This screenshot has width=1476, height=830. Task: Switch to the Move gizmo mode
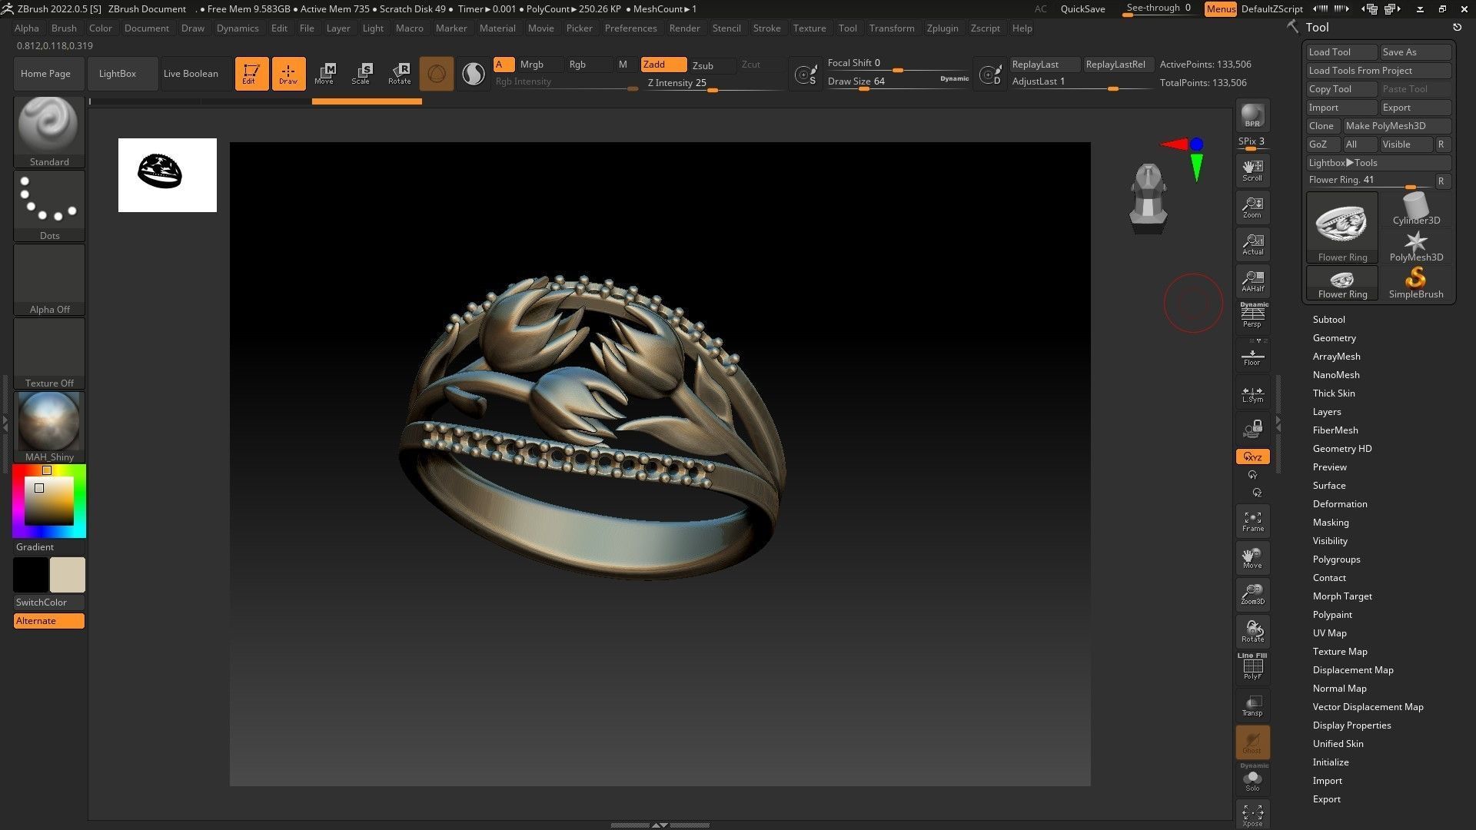pos(324,74)
